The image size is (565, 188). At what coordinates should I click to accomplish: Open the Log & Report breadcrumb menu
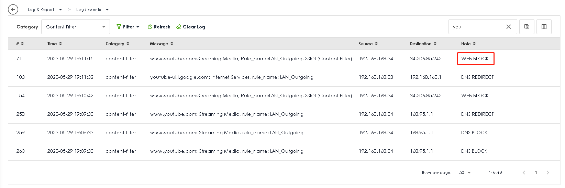pyautogui.click(x=45, y=10)
